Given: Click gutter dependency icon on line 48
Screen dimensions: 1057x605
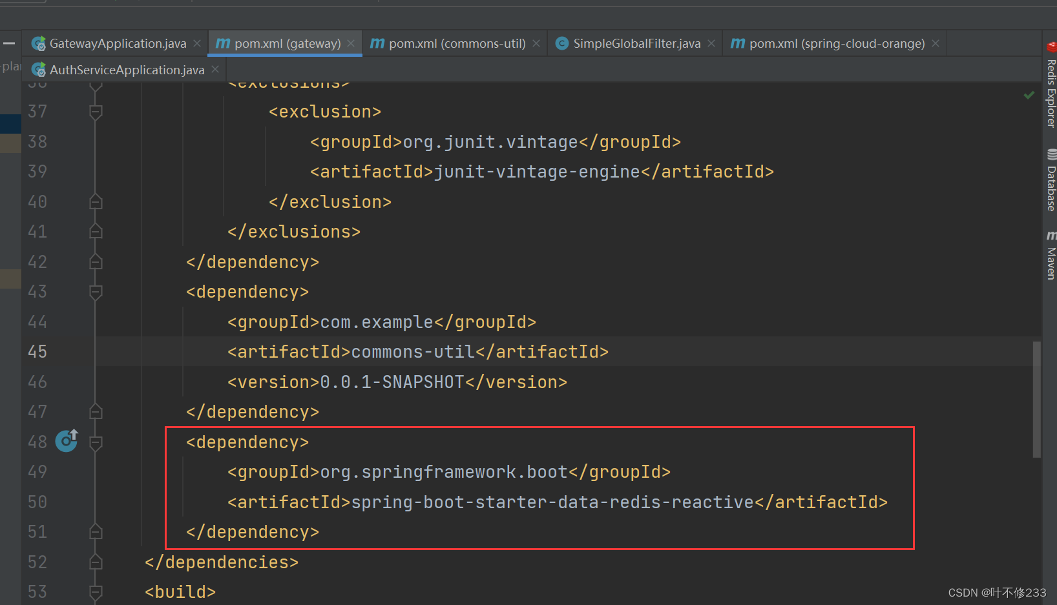Looking at the screenshot, I should tap(67, 440).
